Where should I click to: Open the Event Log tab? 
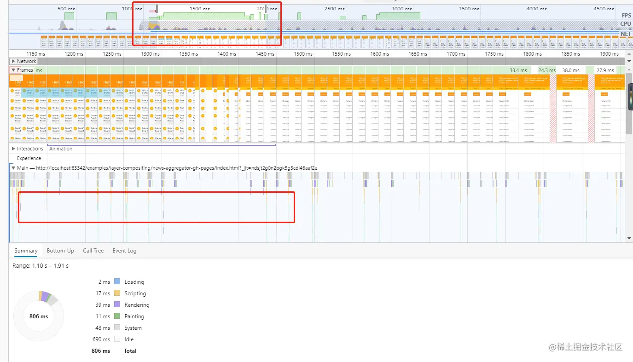pyautogui.click(x=124, y=251)
